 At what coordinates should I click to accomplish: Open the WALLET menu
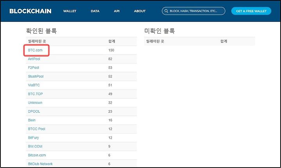pos(70,11)
